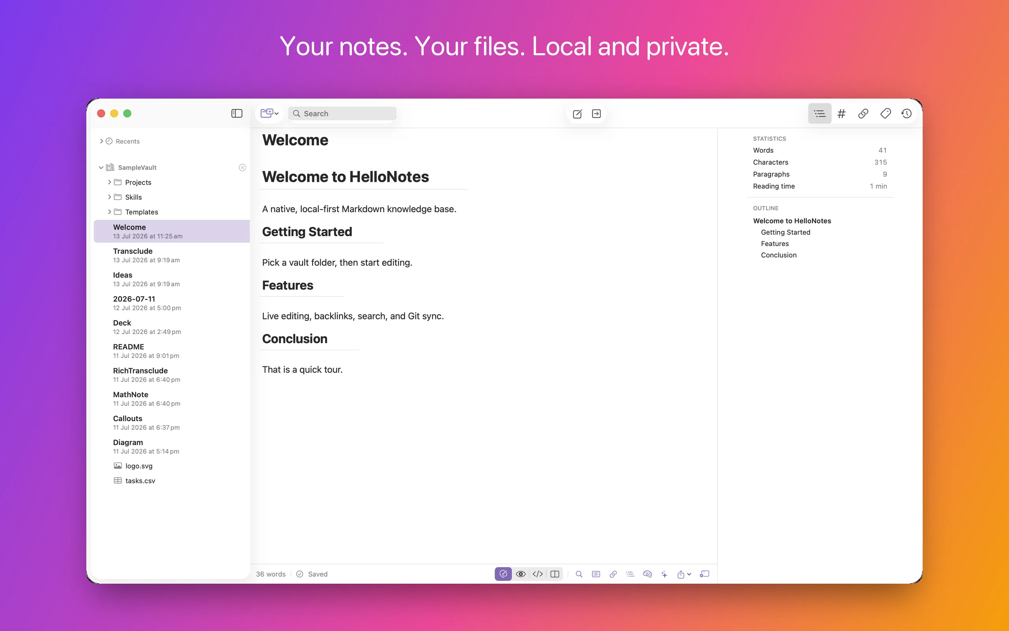Click the Welcome note title heading
Image resolution: width=1009 pixels, height=631 pixels.
[295, 140]
